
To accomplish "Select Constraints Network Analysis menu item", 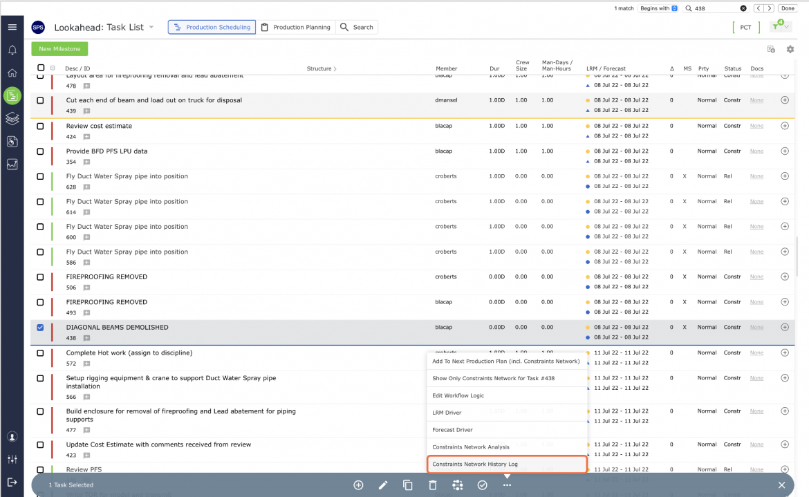I will click(x=507, y=447).
